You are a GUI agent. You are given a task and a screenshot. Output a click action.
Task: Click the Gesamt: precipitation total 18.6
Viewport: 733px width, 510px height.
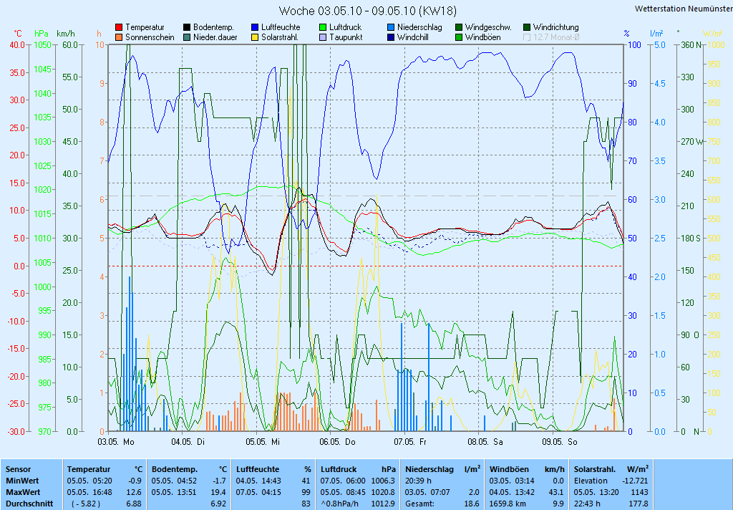(x=472, y=504)
